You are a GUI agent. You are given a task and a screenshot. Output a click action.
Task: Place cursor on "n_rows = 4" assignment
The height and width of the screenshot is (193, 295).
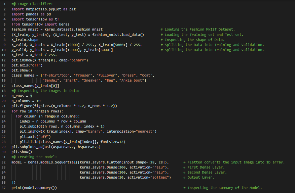tap(22, 96)
